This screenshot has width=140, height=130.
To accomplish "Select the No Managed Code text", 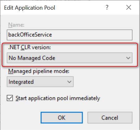I will (32, 58).
